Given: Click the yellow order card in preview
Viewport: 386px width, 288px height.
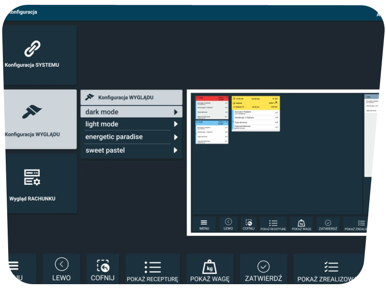Looking at the screenshot, I should click(255, 113).
